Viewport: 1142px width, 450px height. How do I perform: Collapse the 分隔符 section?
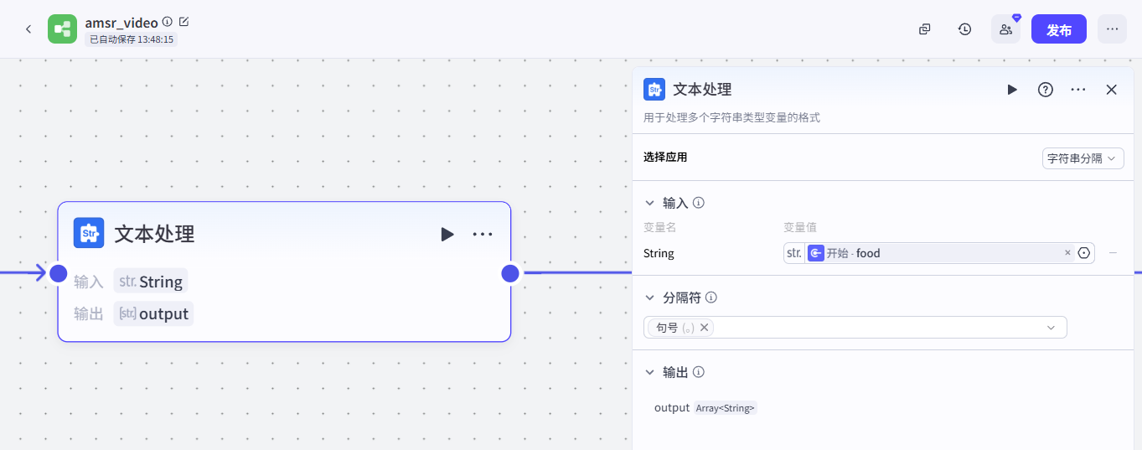click(649, 297)
